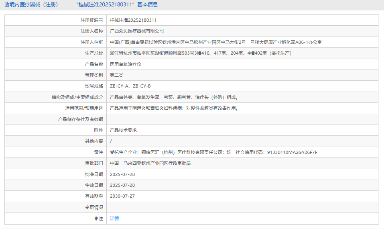Click the management category value 第二类
Image resolution: width=384 pixels, height=229 pixels.
[117, 75]
